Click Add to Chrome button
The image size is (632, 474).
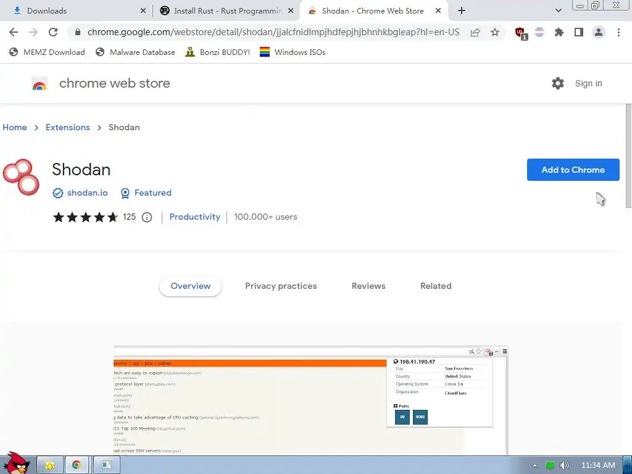(x=573, y=170)
